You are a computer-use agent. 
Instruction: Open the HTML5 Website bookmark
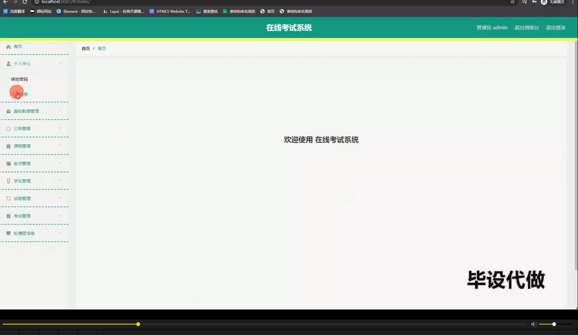(x=170, y=11)
